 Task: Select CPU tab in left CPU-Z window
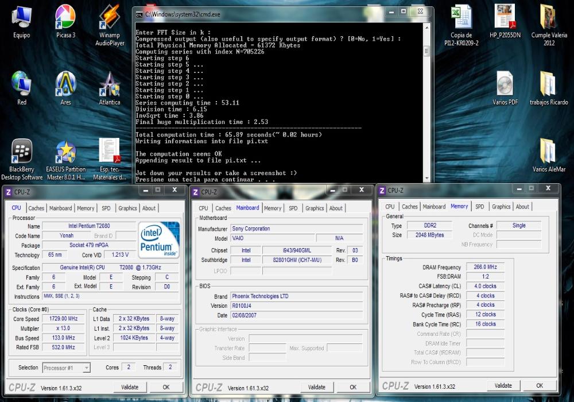(16, 207)
